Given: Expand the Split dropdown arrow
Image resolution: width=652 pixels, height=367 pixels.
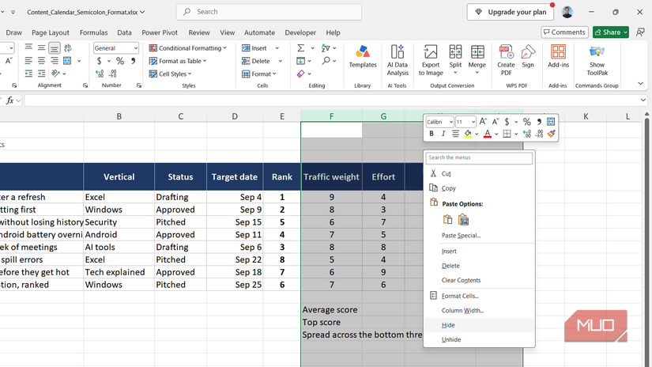Looking at the screenshot, I should coord(455,73).
